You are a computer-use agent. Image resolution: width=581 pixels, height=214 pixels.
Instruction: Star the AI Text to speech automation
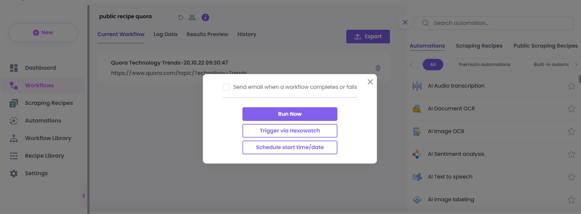[x=571, y=177]
